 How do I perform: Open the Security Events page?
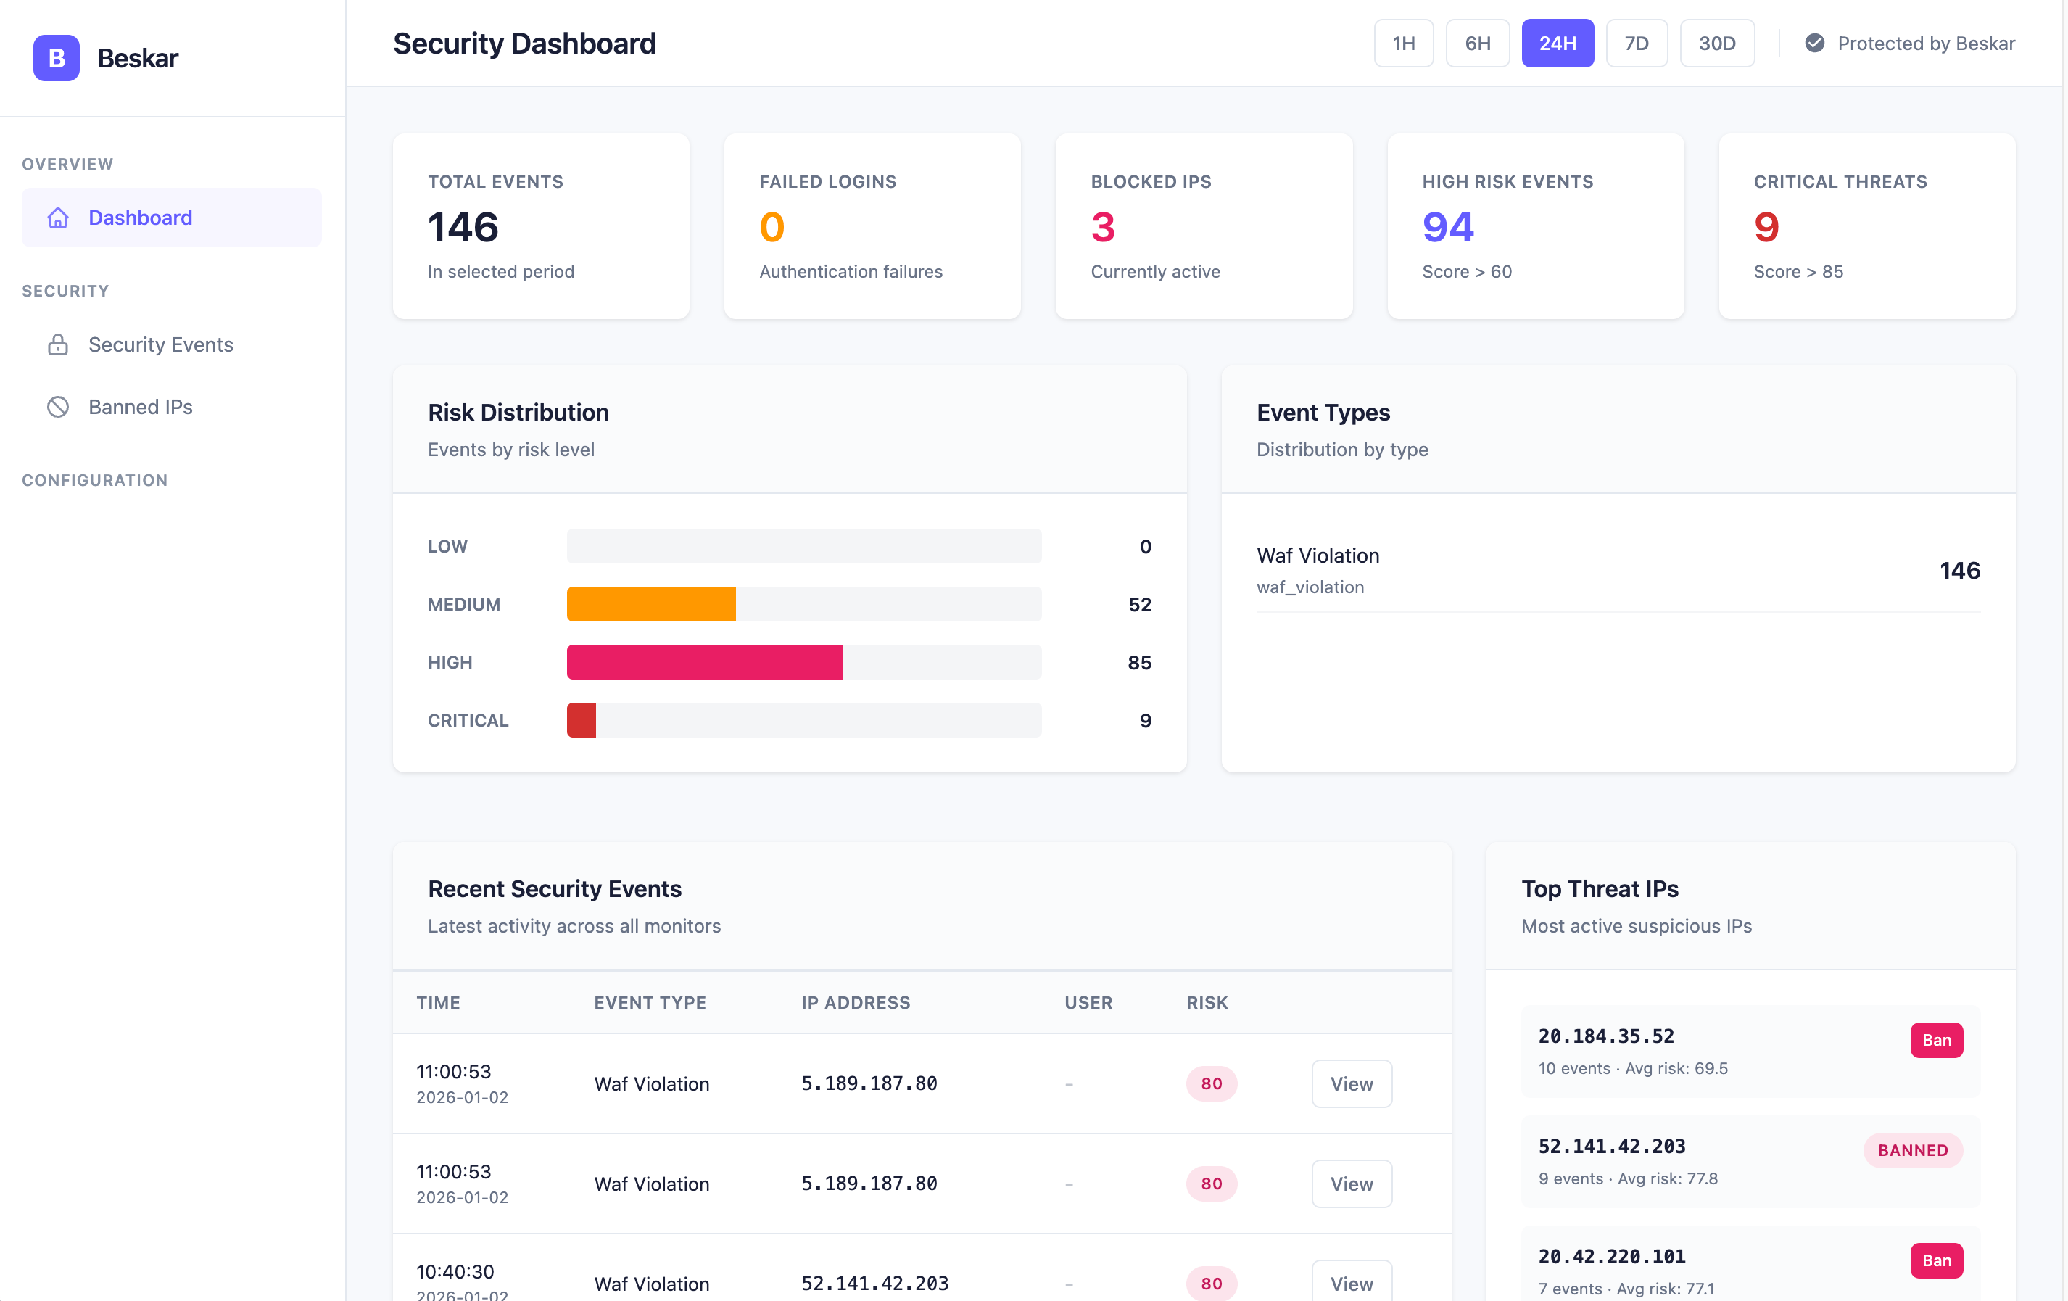click(x=160, y=344)
